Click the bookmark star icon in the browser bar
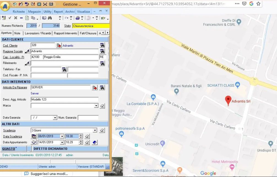The width and height of the screenshot is (277, 177). pos(258,4)
